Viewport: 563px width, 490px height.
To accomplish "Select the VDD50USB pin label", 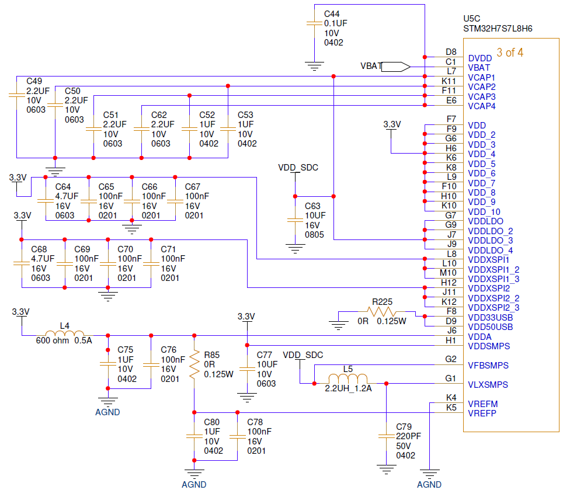I will pos(490,327).
